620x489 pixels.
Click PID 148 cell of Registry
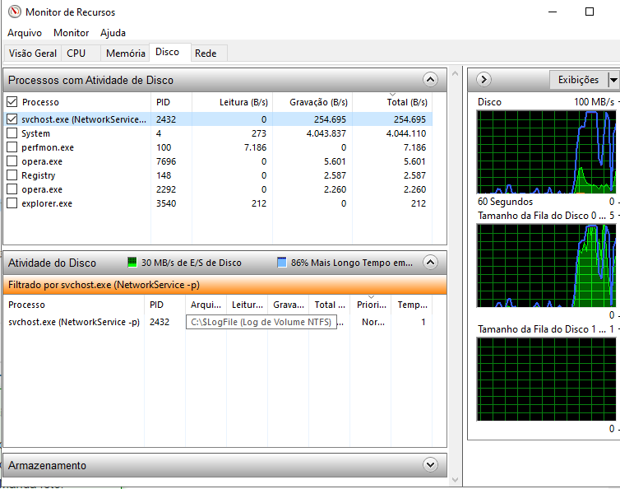164,175
